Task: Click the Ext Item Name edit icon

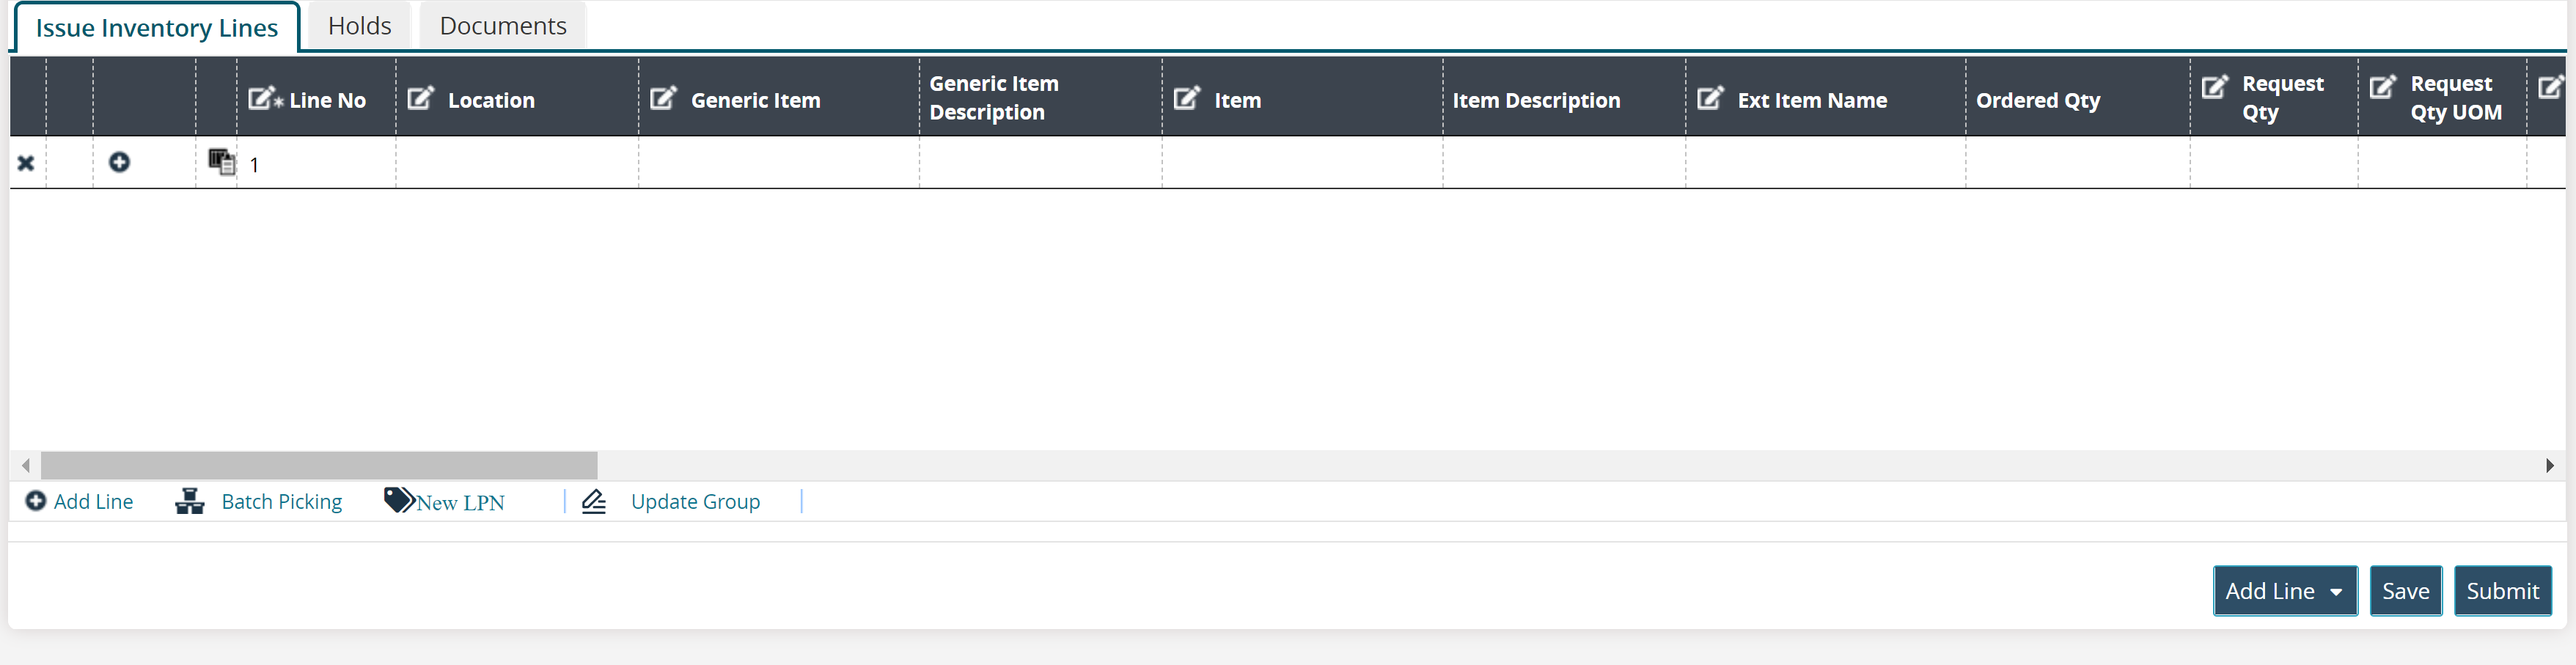Action: click(x=1710, y=99)
